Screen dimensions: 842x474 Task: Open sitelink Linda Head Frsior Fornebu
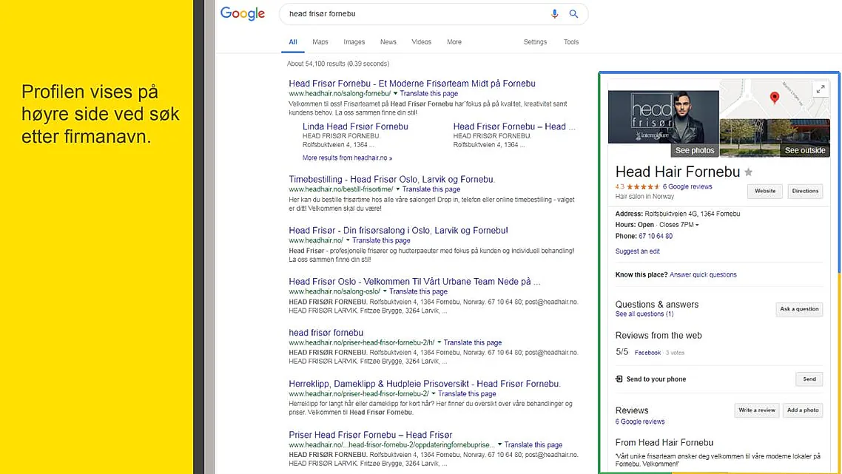coord(355,126)
